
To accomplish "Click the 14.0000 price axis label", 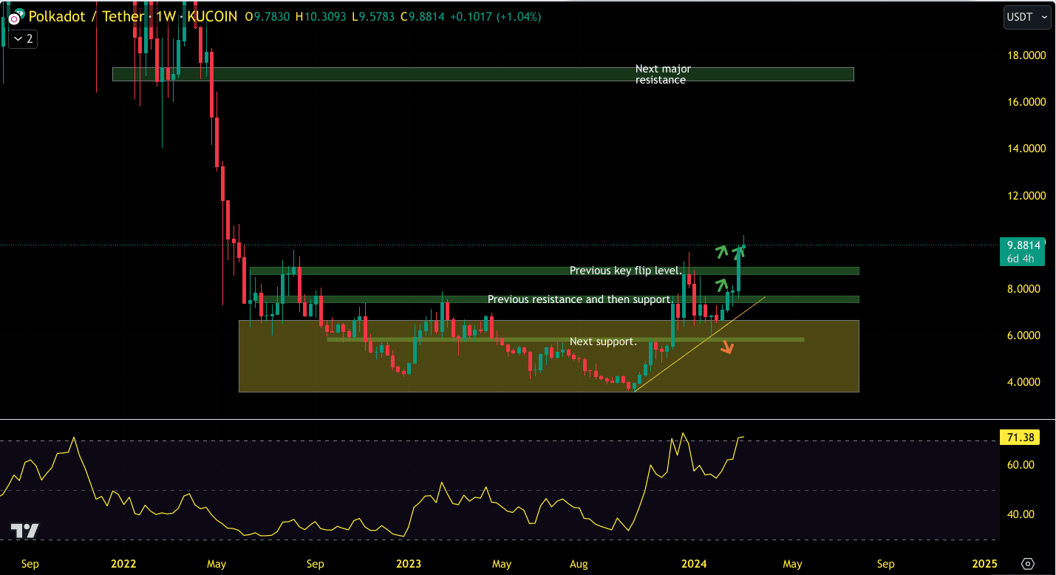I will [x=1025, y=149].
